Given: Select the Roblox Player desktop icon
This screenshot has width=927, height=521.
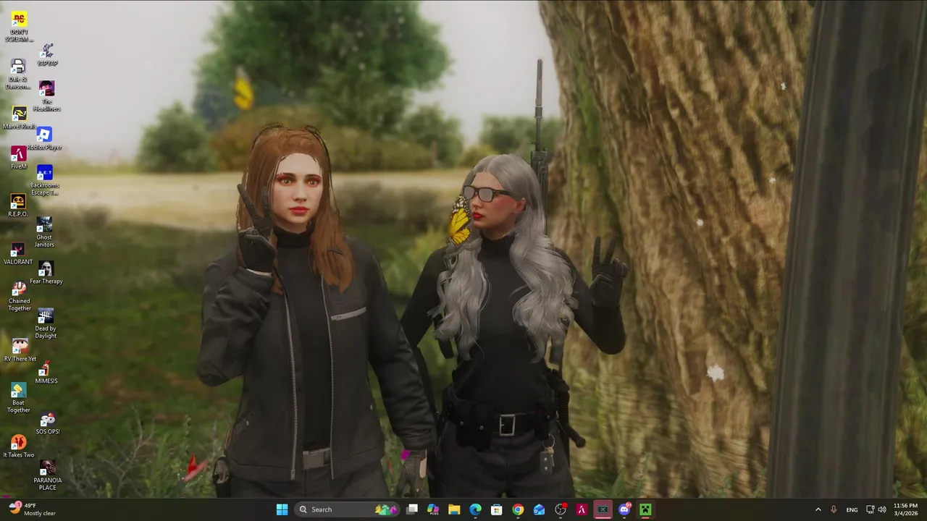Looking at the screenshot, I should point(44,139).
